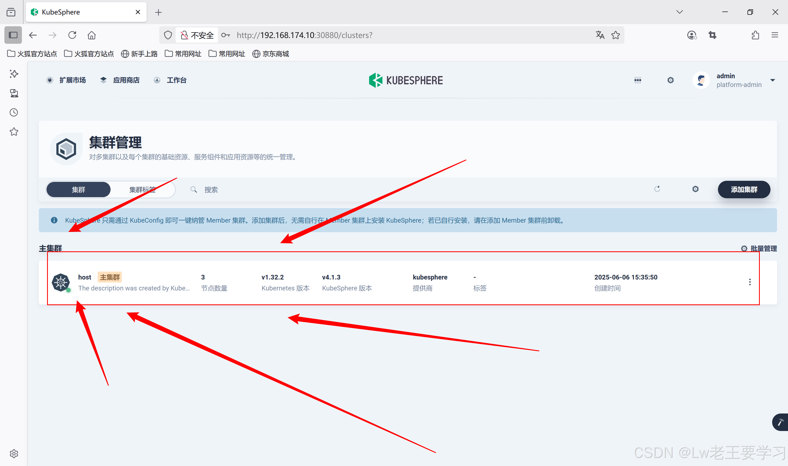This screenshot has height=466, width=788.
Task: Click the screenshot crop tool icon
Action: coord(712,35)
